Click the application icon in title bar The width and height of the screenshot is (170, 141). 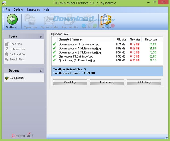pos(4,3)
